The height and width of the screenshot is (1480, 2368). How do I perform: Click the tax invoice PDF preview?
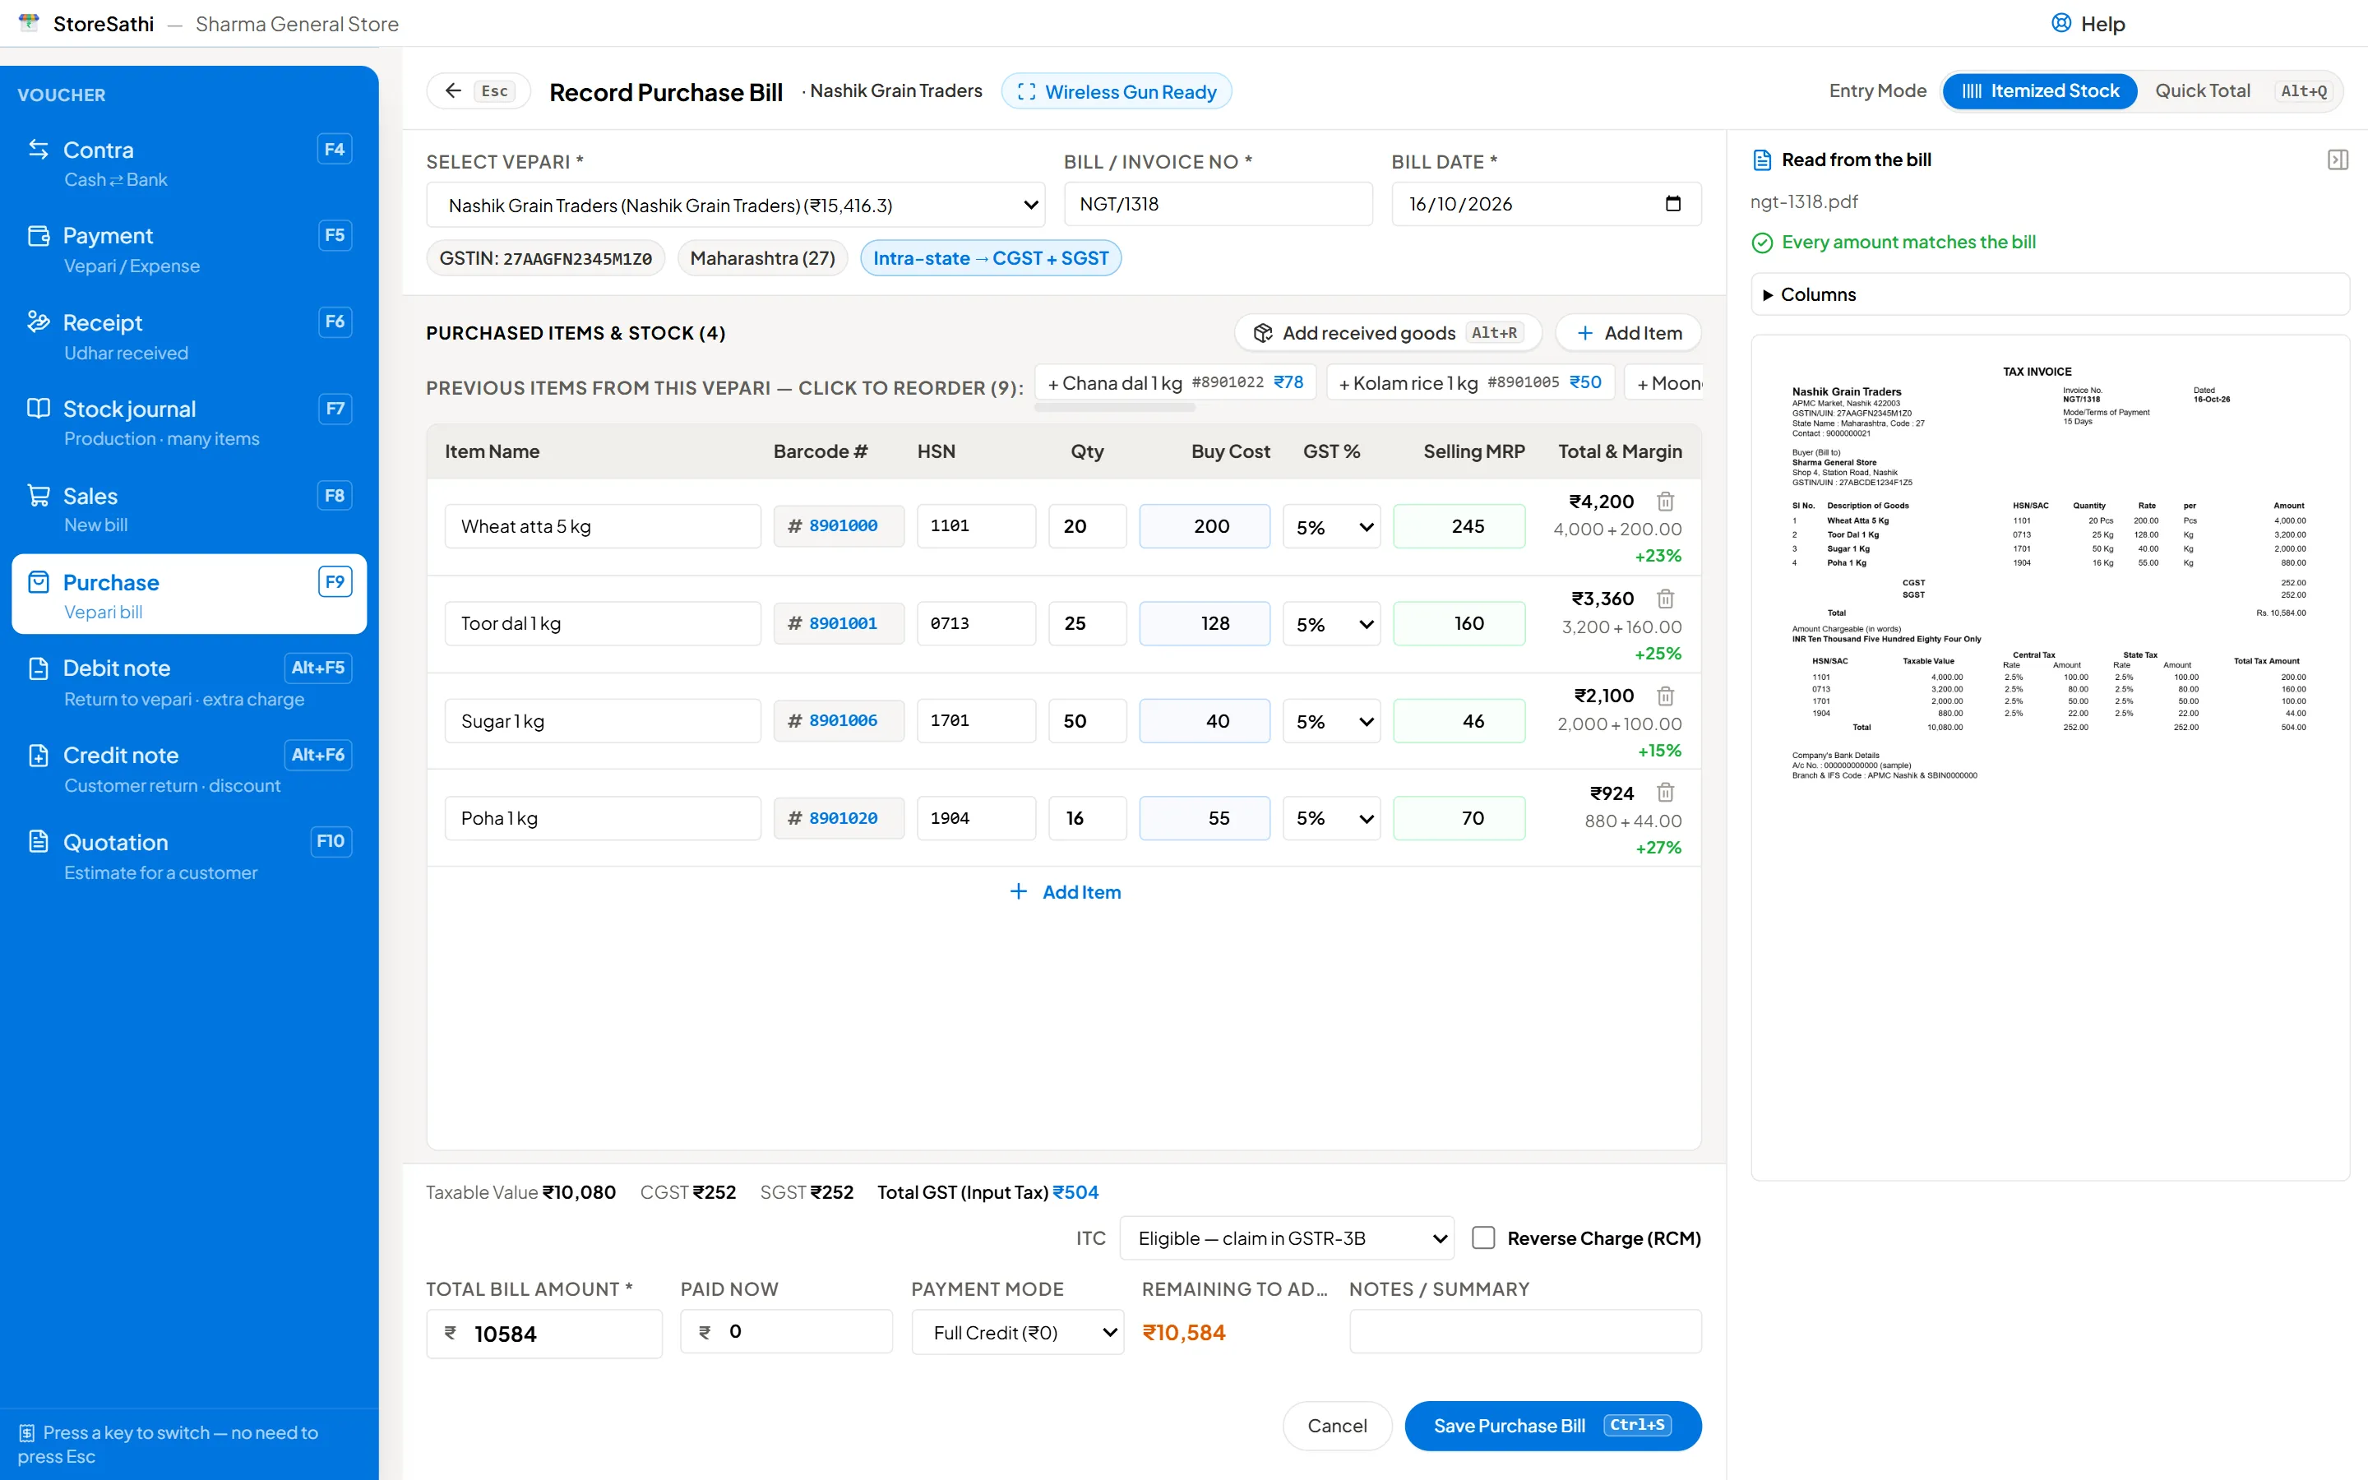pyautogui.click(x=2049, y=756)
